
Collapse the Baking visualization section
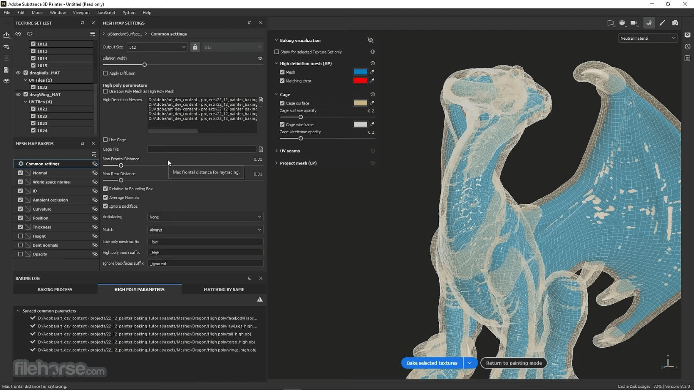tap(276, 40)
